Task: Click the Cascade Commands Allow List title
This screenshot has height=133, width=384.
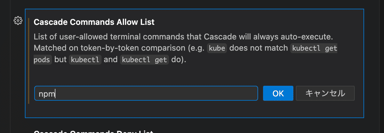Action: point(94,22)
